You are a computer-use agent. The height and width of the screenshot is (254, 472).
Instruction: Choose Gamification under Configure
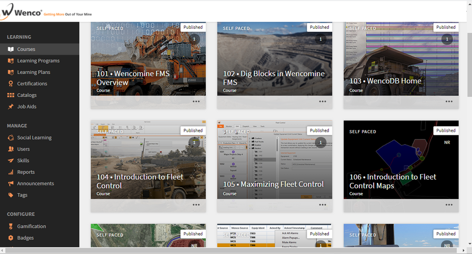point(10,226)
